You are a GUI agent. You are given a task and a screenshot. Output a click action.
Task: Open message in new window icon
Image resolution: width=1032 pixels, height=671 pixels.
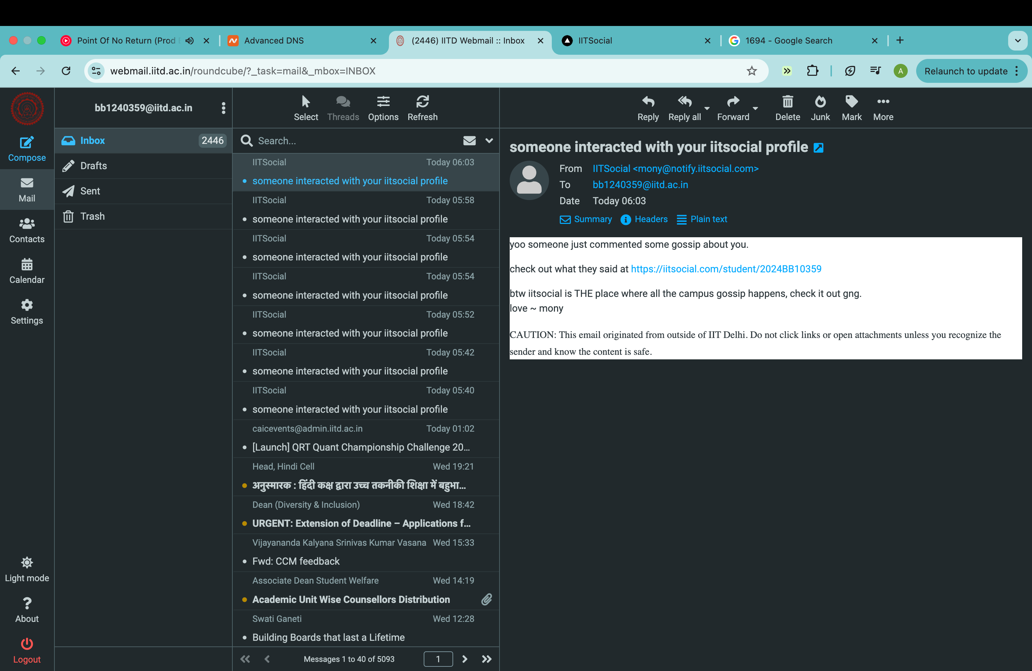818,148
